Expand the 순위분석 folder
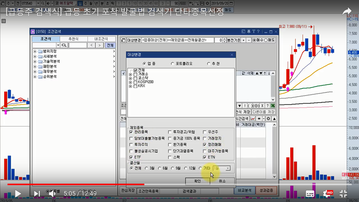Screen dimensions: 359x202 [x=35, y=76]
